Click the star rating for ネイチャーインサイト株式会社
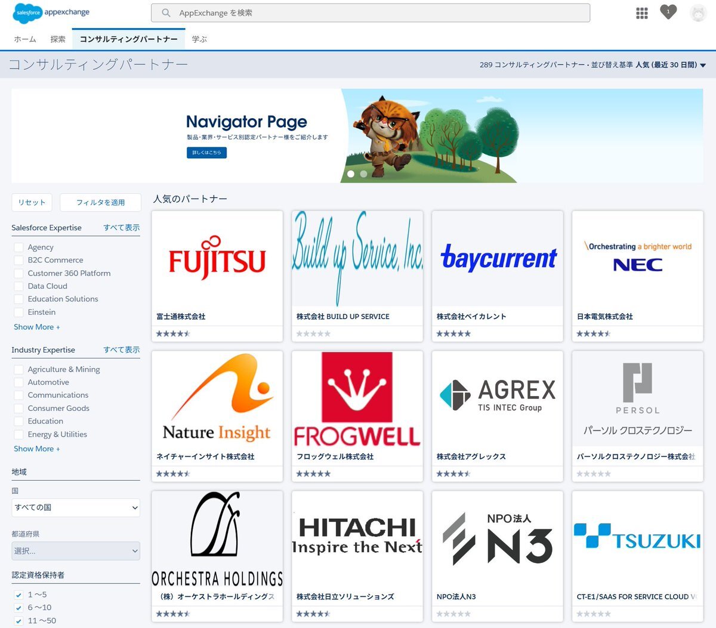 [173, 474]
